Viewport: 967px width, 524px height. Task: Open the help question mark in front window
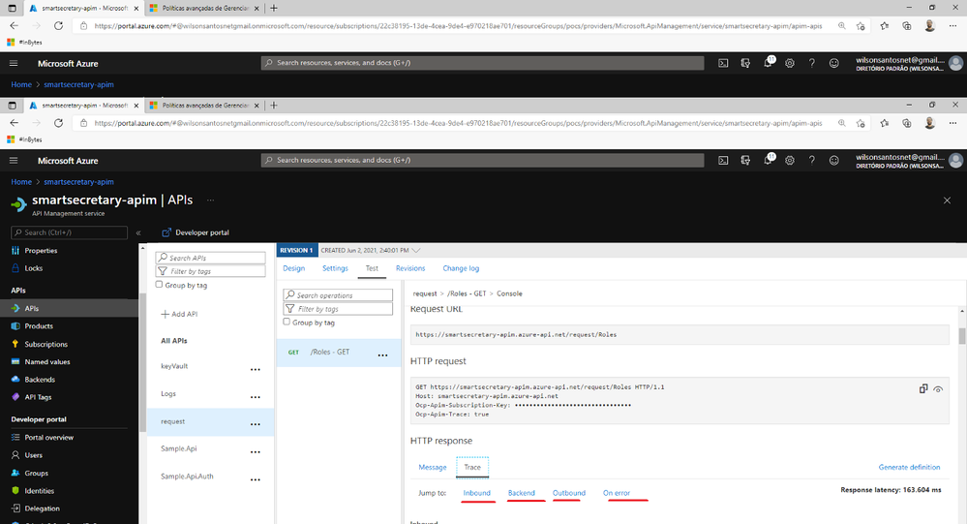[x=811, y=161]
